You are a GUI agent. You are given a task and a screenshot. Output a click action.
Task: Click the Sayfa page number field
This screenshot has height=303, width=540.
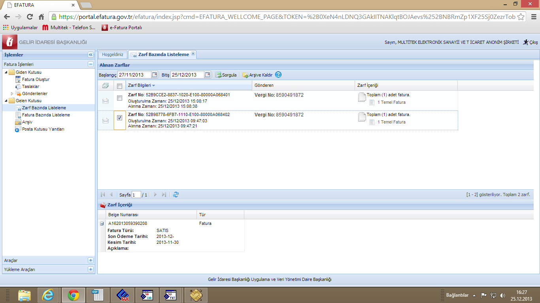click(x=136, y=195)
